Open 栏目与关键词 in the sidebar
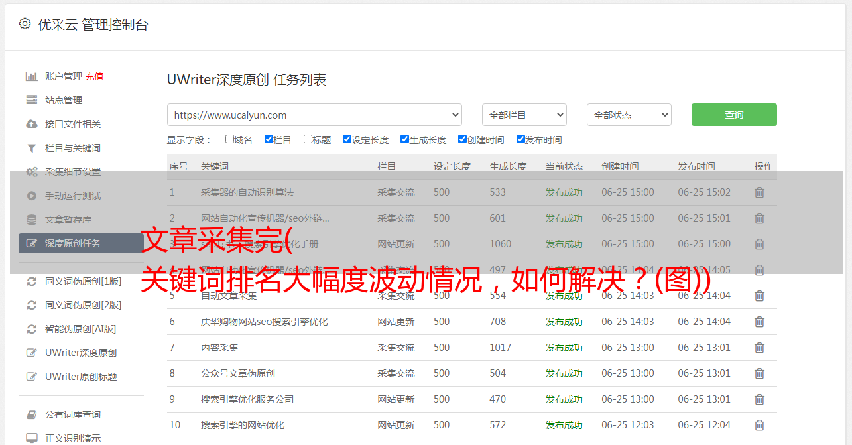Viewport: 852px width, 445px height. point(73,148)
